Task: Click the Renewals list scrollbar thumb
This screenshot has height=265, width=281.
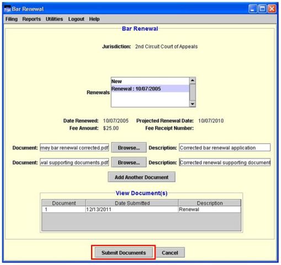Action: pyautogui.click(x=192, y=92)
